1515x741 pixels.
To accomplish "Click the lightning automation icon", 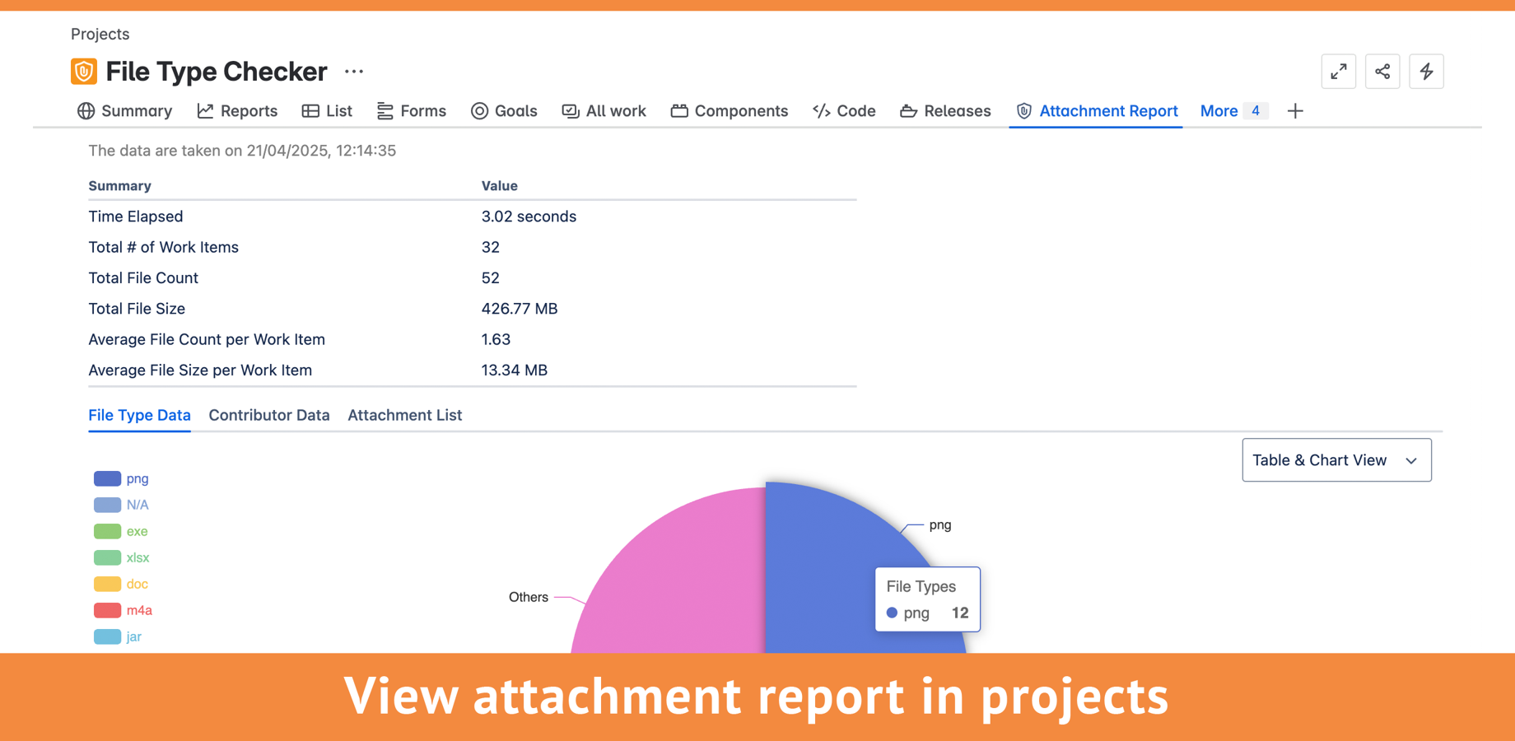I will (1426, 72).
